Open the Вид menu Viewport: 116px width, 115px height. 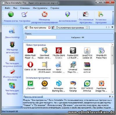15,8
